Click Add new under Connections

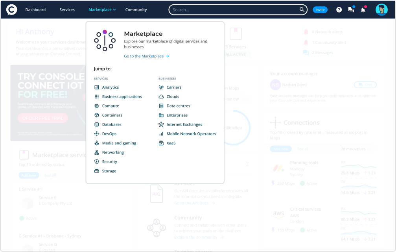click(281, 149)
